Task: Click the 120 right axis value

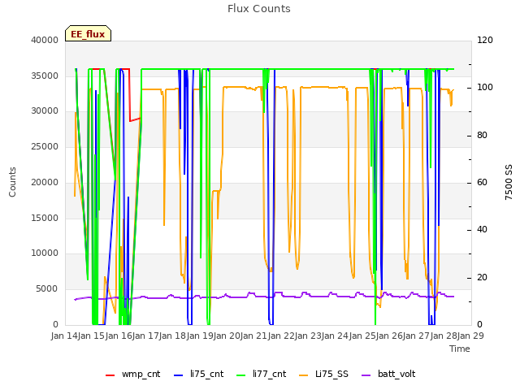Action: 485,40
